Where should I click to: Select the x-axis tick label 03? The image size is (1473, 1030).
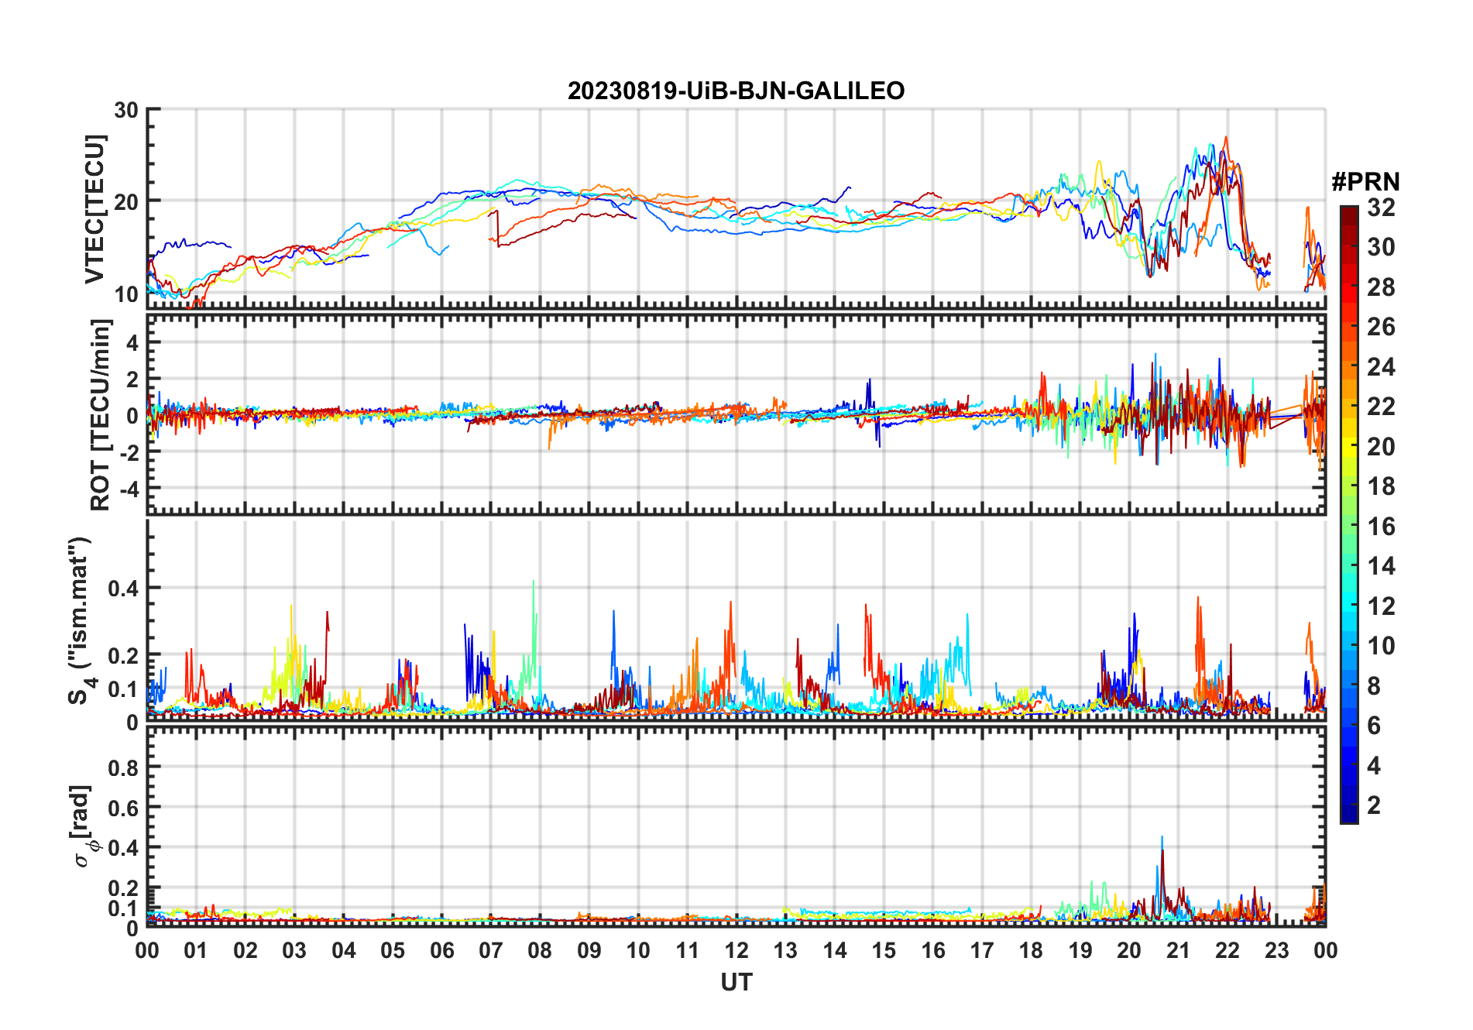click(x=294, y=950)
